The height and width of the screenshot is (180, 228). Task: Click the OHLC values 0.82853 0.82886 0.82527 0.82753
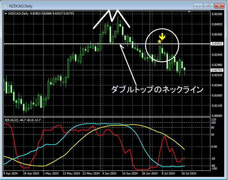point(52,14)
